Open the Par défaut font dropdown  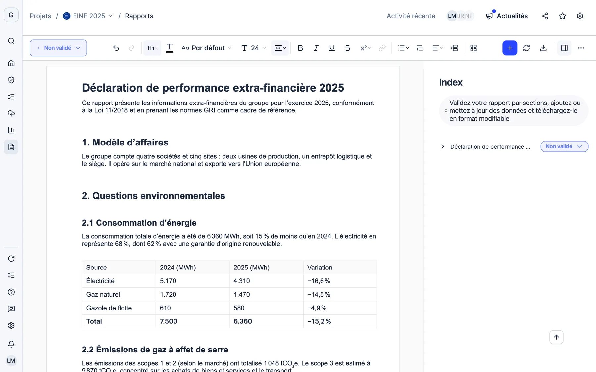click(207, 48)
